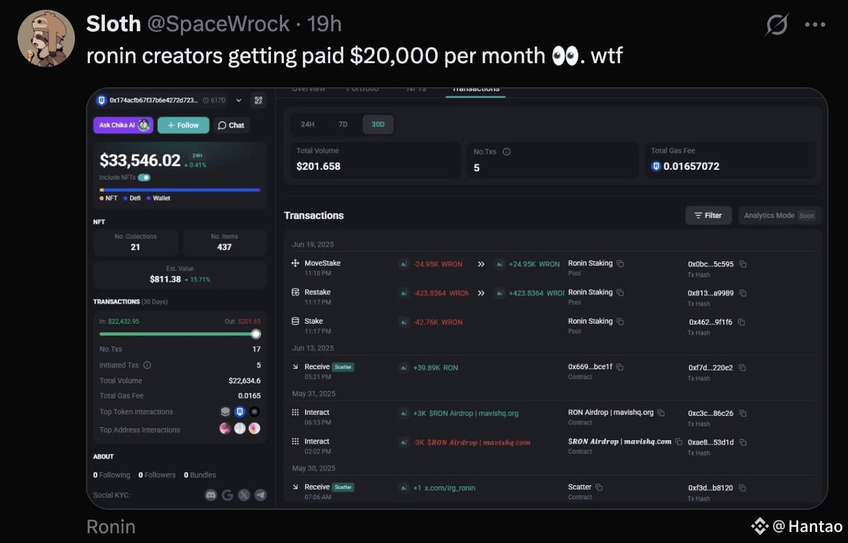
Task: Click the Ronin label below the image
Action: (111, 526)
